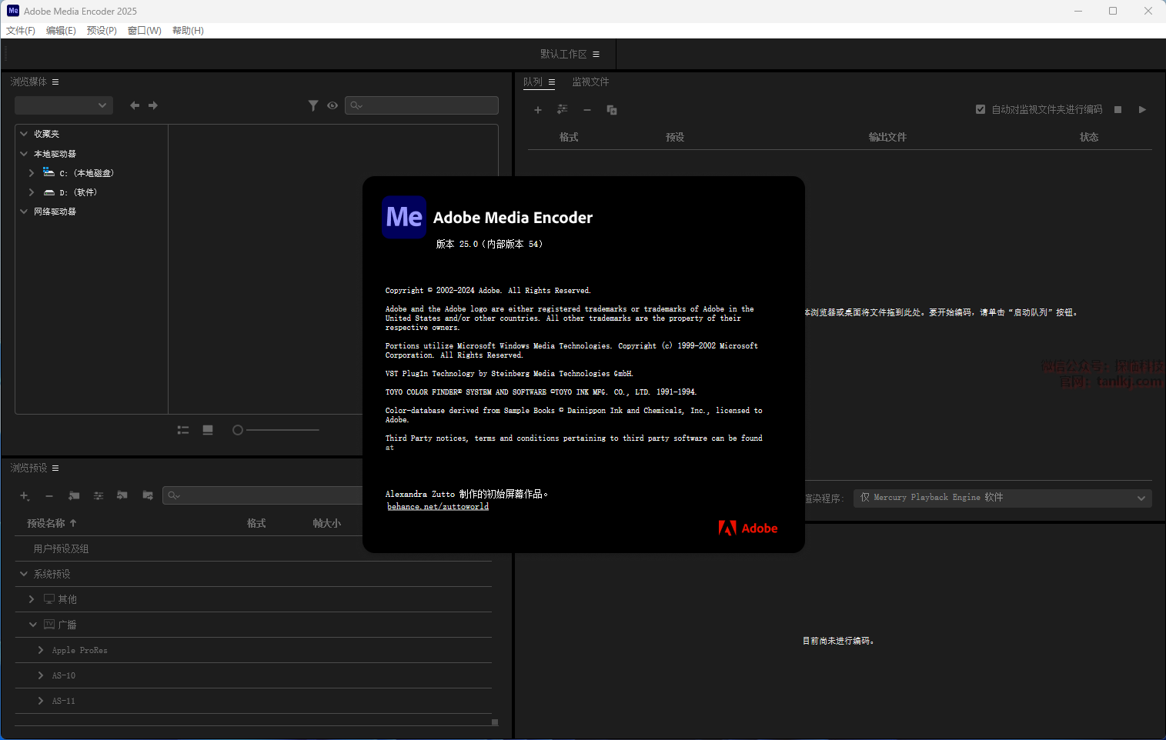This screenshot has height=740, width=1166.
Task: Switch to the 监视文件 tab
Action: (x=590, y=82)
